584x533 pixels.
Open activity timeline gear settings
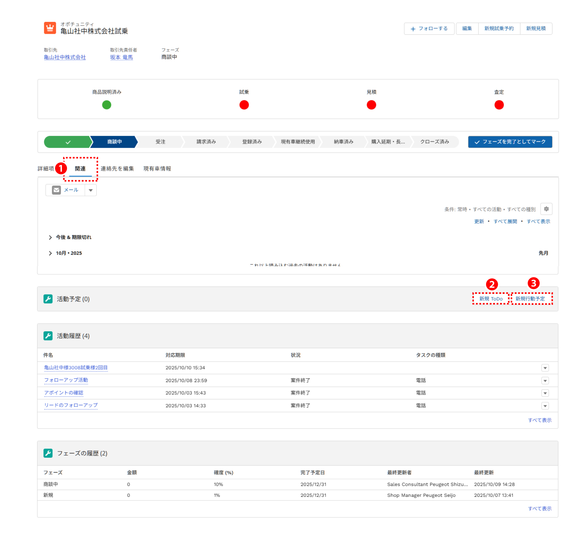click(x=546, y=209)
